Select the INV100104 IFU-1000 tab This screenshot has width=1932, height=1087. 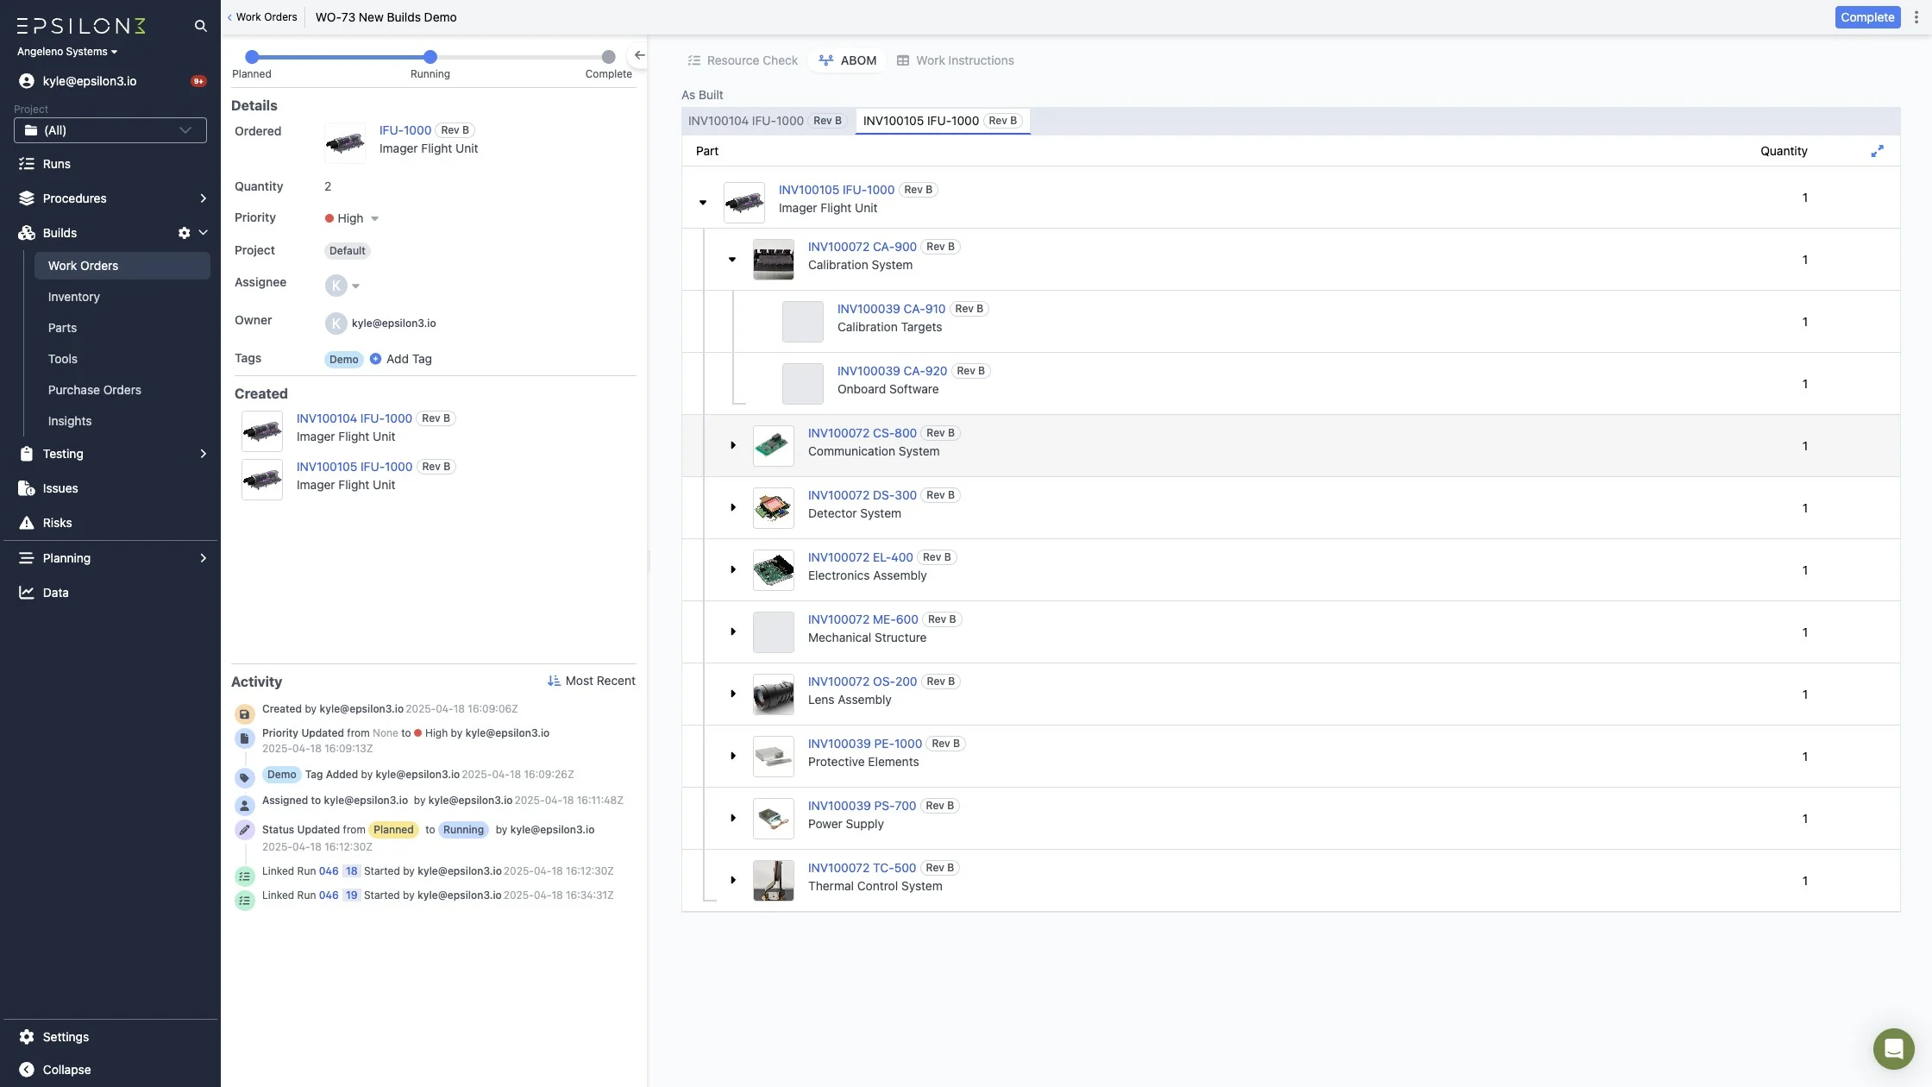(765, 121)
